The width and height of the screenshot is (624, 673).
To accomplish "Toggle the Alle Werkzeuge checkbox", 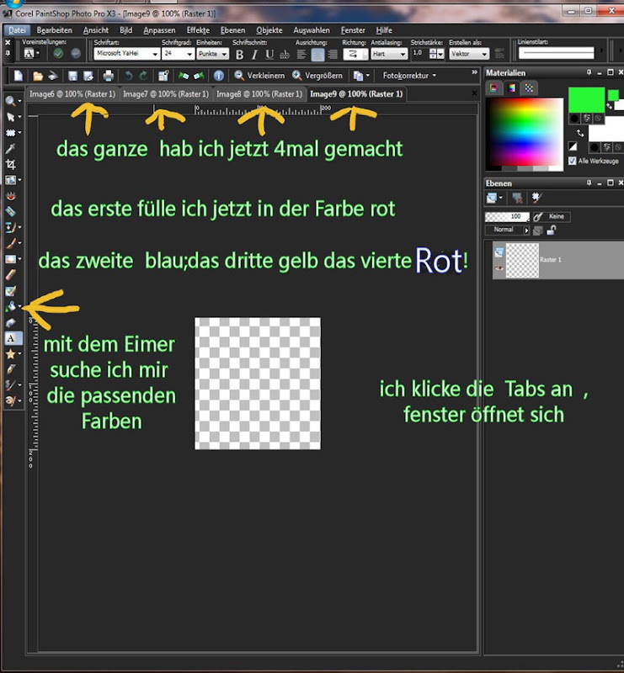I will point(572,161).
